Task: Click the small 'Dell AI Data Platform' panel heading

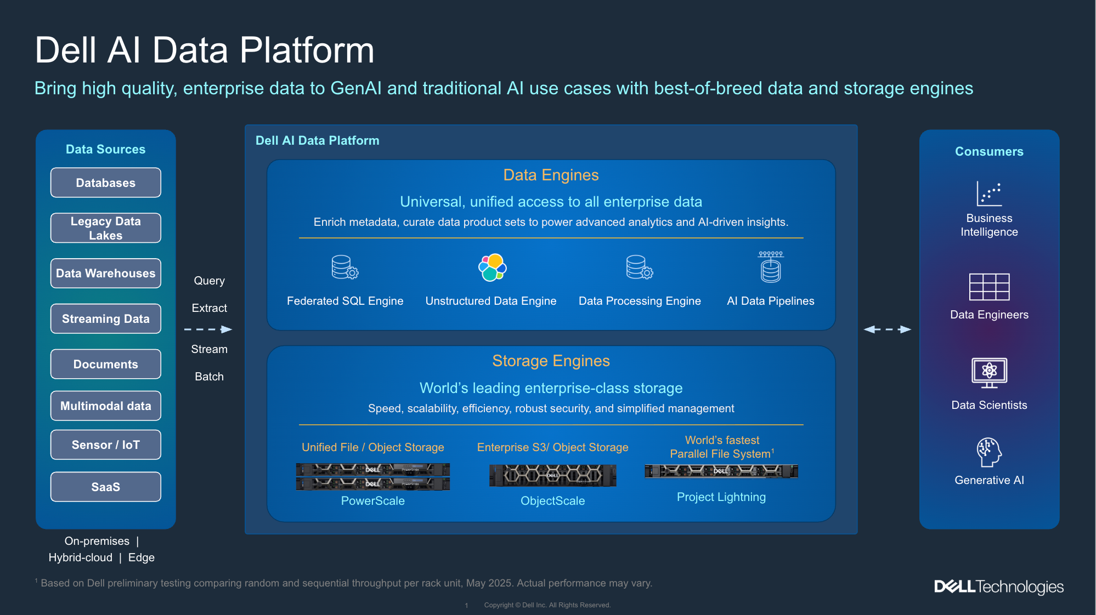Action: tap(318, 140)
